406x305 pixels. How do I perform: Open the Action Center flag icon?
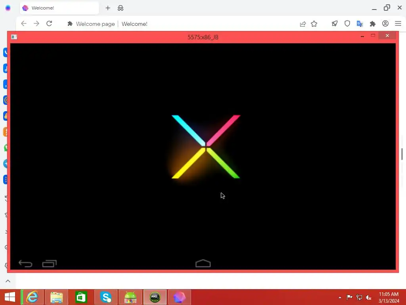pyautogui.click(x=349, y=297)
